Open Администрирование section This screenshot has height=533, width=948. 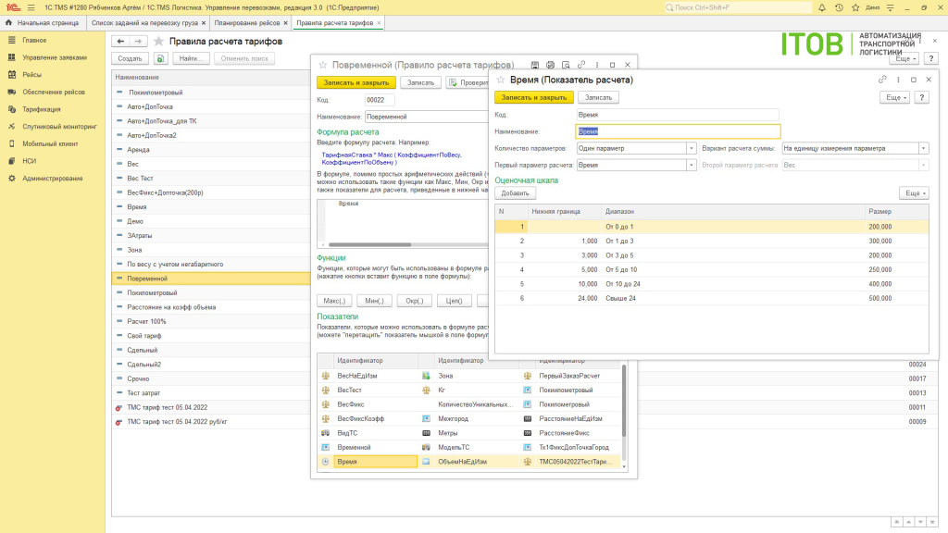pyautogui.click(x=53, y=179)
